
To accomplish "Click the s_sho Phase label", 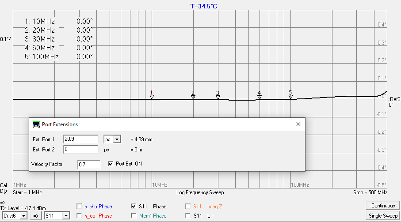I will tap(98, 207).
